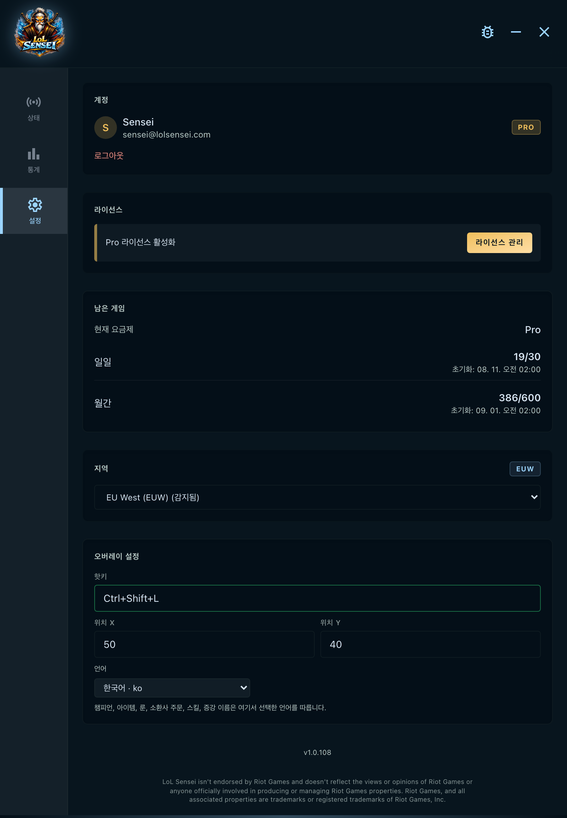Image resolution: width=567 pixels, height=818 pixels.
Task: Click the 남은 게임 heading
Action: [x=110, y=308]
